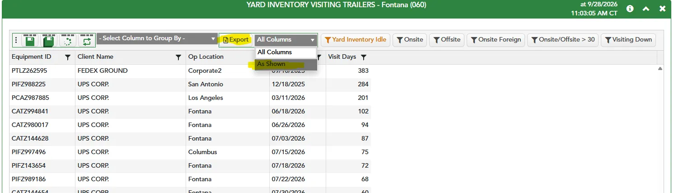This screenshot has width=674, height=193.
Task: Click the visit days value 201
Action: (363, 98)
